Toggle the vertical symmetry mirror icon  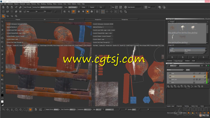(111, 12)
